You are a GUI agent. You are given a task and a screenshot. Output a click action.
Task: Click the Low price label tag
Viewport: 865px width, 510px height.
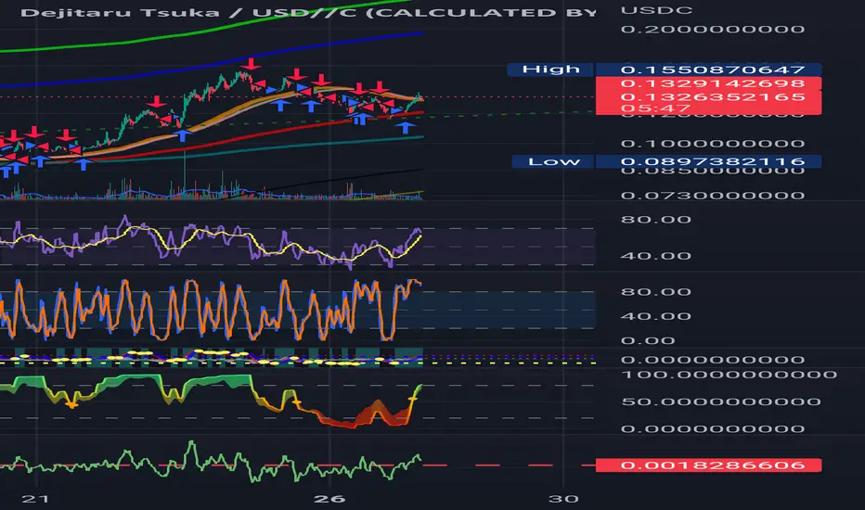click(553, 161)
